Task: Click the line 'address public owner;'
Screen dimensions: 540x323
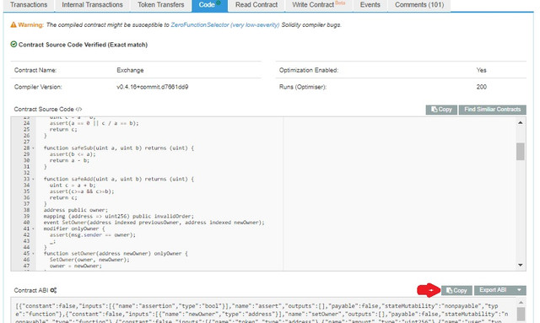Action: click(76, 210)
